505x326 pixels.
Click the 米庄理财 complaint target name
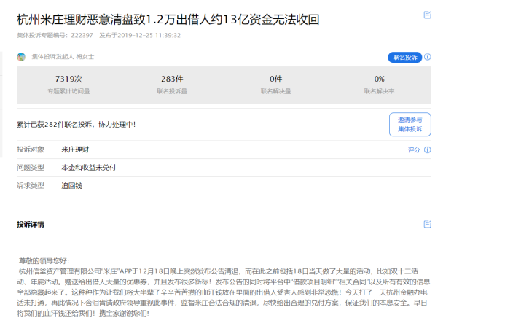[75, 150]
